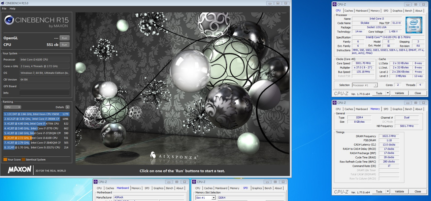Open Processor #1 selection dropdown in CPU-Z
The width and height of the screenshot is (431, 201).
pyautogui.click(x=365, y=85)
